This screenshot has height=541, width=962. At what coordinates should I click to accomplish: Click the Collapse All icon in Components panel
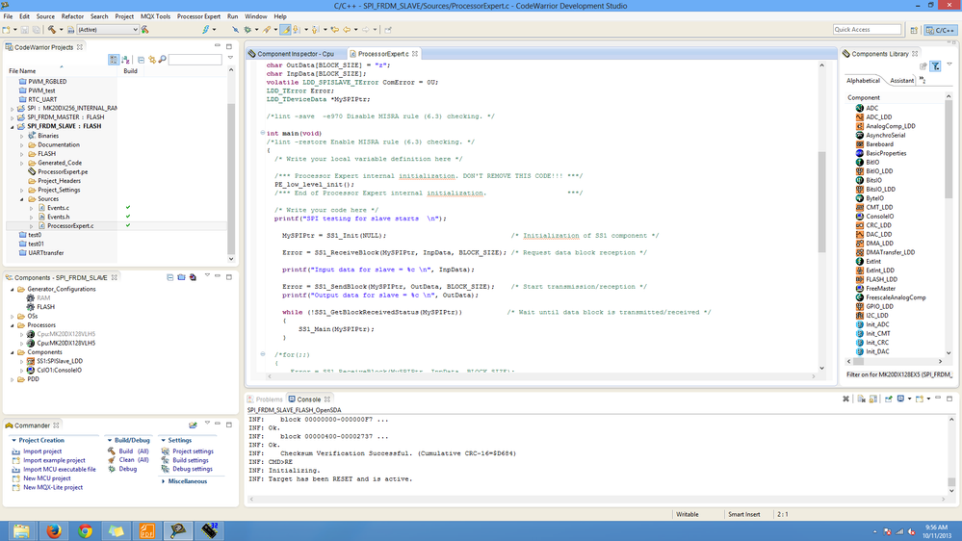[x=169, y=277]
